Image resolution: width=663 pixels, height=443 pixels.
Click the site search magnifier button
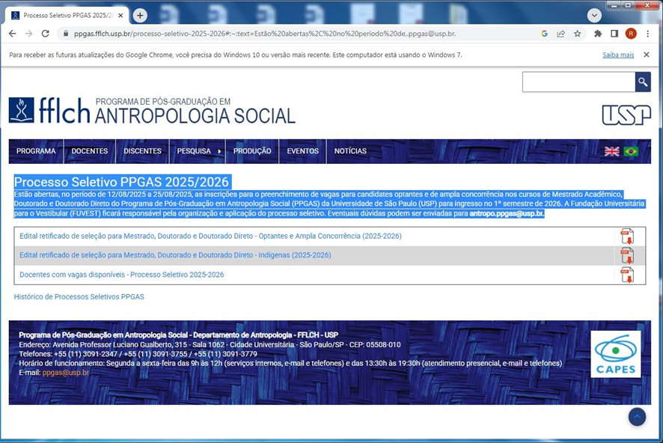tap(643, 82)
